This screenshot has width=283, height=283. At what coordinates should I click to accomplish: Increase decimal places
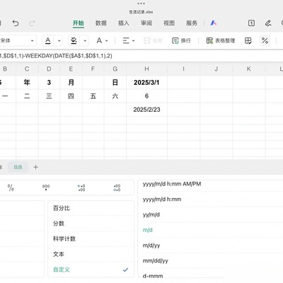pos(81,187)
